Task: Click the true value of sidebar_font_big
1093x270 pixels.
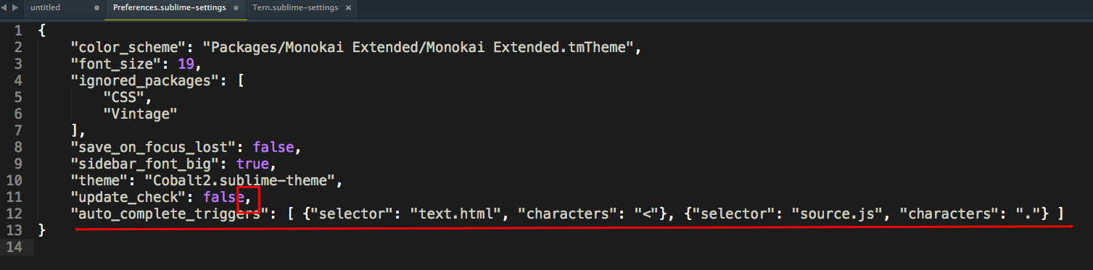Action: [x=252, y=164]
